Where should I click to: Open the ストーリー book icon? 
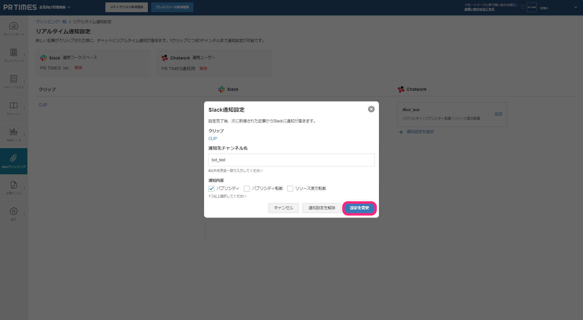click(14, 105)
